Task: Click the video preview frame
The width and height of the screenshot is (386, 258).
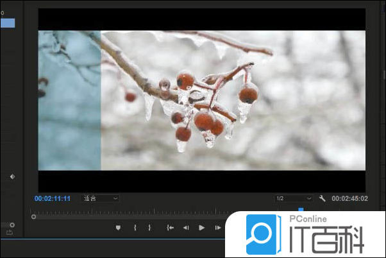Action: click(x=201, y=100)
